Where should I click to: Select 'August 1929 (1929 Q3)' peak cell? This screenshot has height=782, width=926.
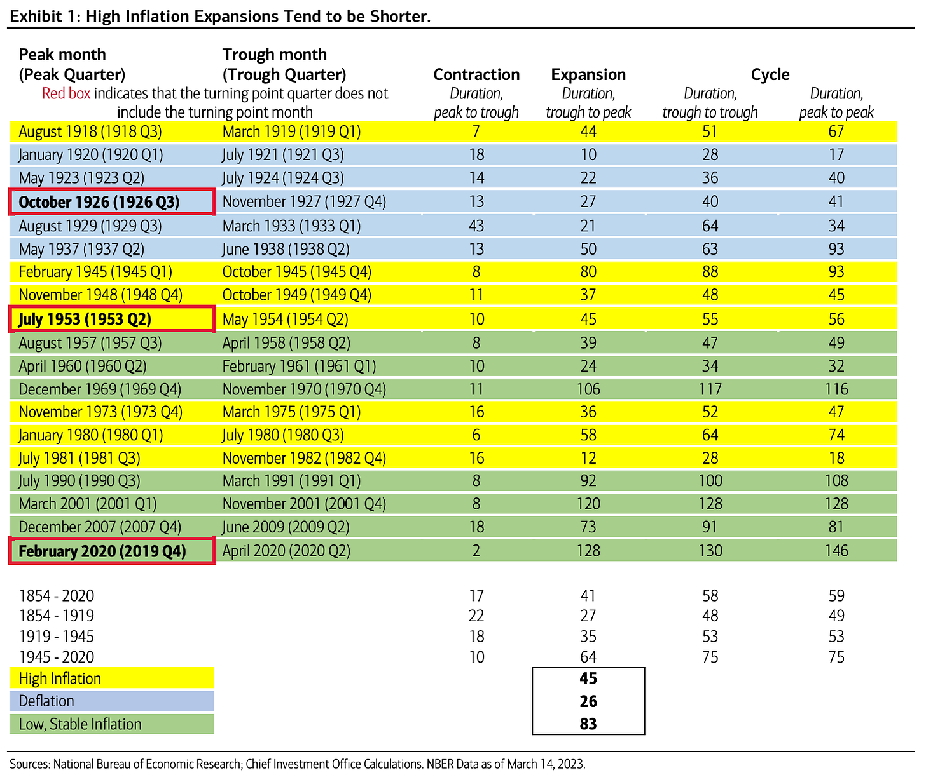[x=90, y=226]
